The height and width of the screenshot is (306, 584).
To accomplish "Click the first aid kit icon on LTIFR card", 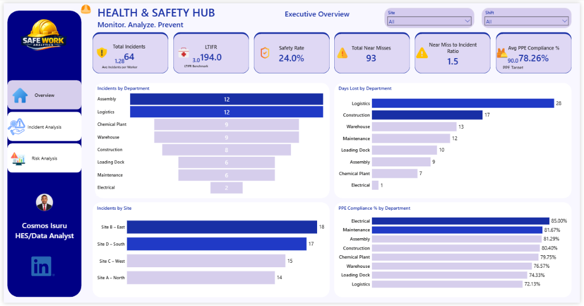I will pyautogui.click(x=183, y=52).
